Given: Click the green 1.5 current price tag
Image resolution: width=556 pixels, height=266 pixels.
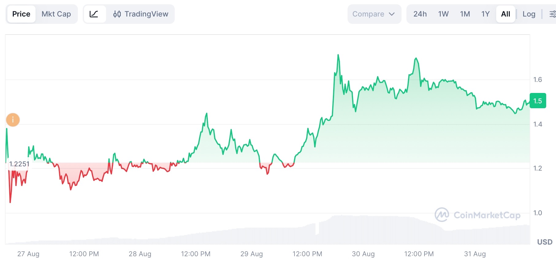Looking at the screenshot, I should [x=538, y=101].
